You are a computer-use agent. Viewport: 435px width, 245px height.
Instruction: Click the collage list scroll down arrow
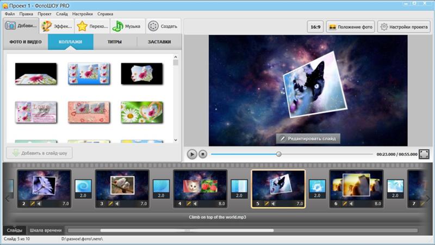(176, 140)
